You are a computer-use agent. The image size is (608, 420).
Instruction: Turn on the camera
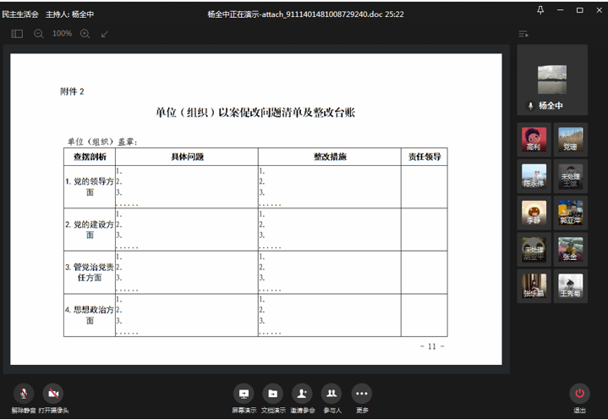[x=52, y=394]
